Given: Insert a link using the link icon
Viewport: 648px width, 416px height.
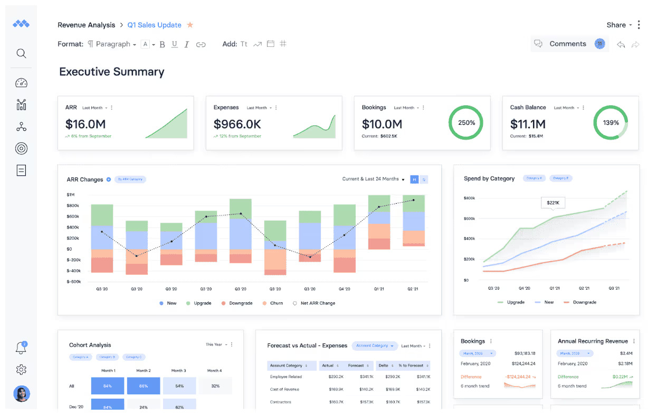Looking at the screenshot, I should 201,44.
